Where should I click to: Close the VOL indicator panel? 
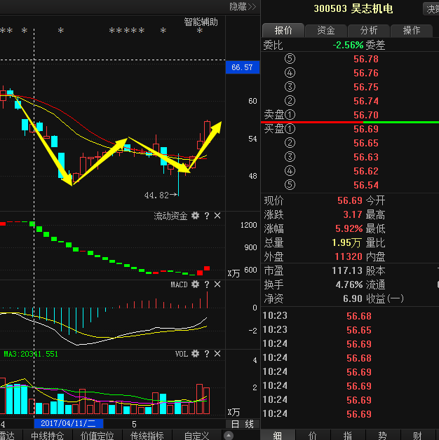click(217, 354)
